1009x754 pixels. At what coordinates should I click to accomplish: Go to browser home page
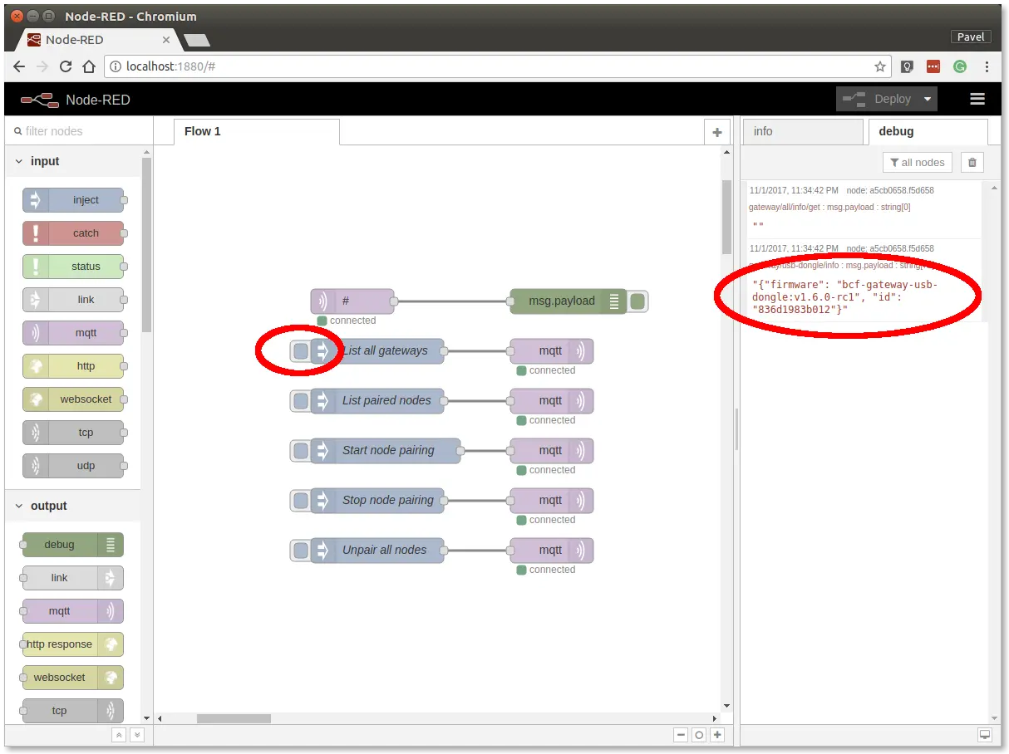click(89, 66)
